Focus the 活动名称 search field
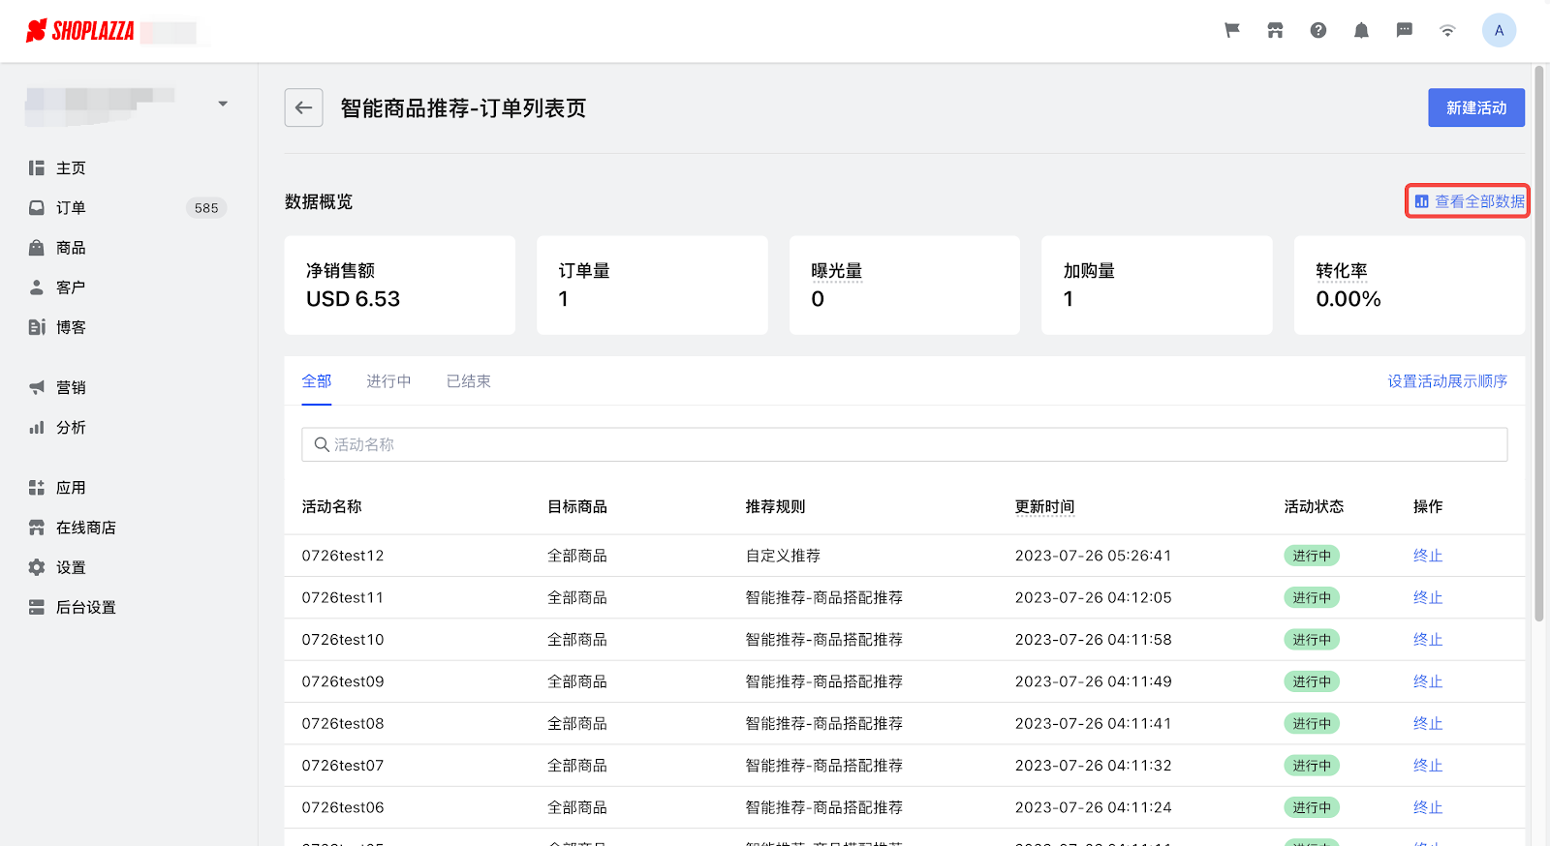The image size is (1550, 846). click(905, 444)
